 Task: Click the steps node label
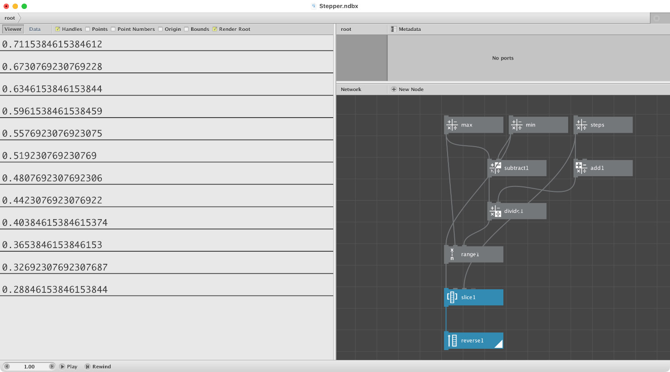[597, 125]
